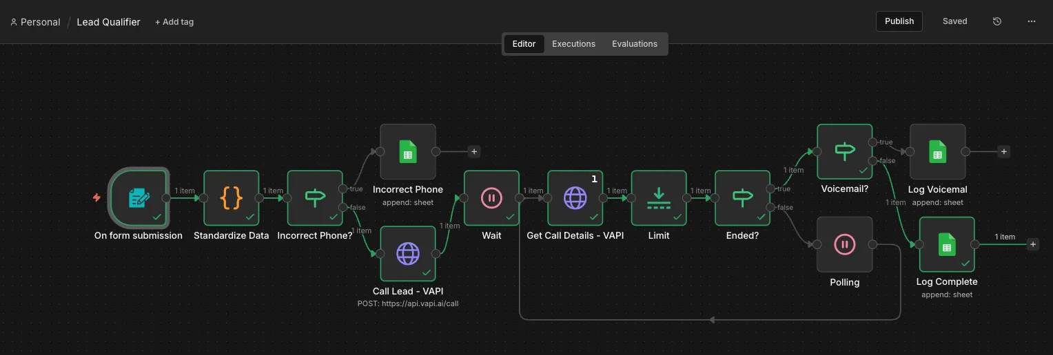Click the Personal owner icon

pyautogui.click(x=14, y=22)
